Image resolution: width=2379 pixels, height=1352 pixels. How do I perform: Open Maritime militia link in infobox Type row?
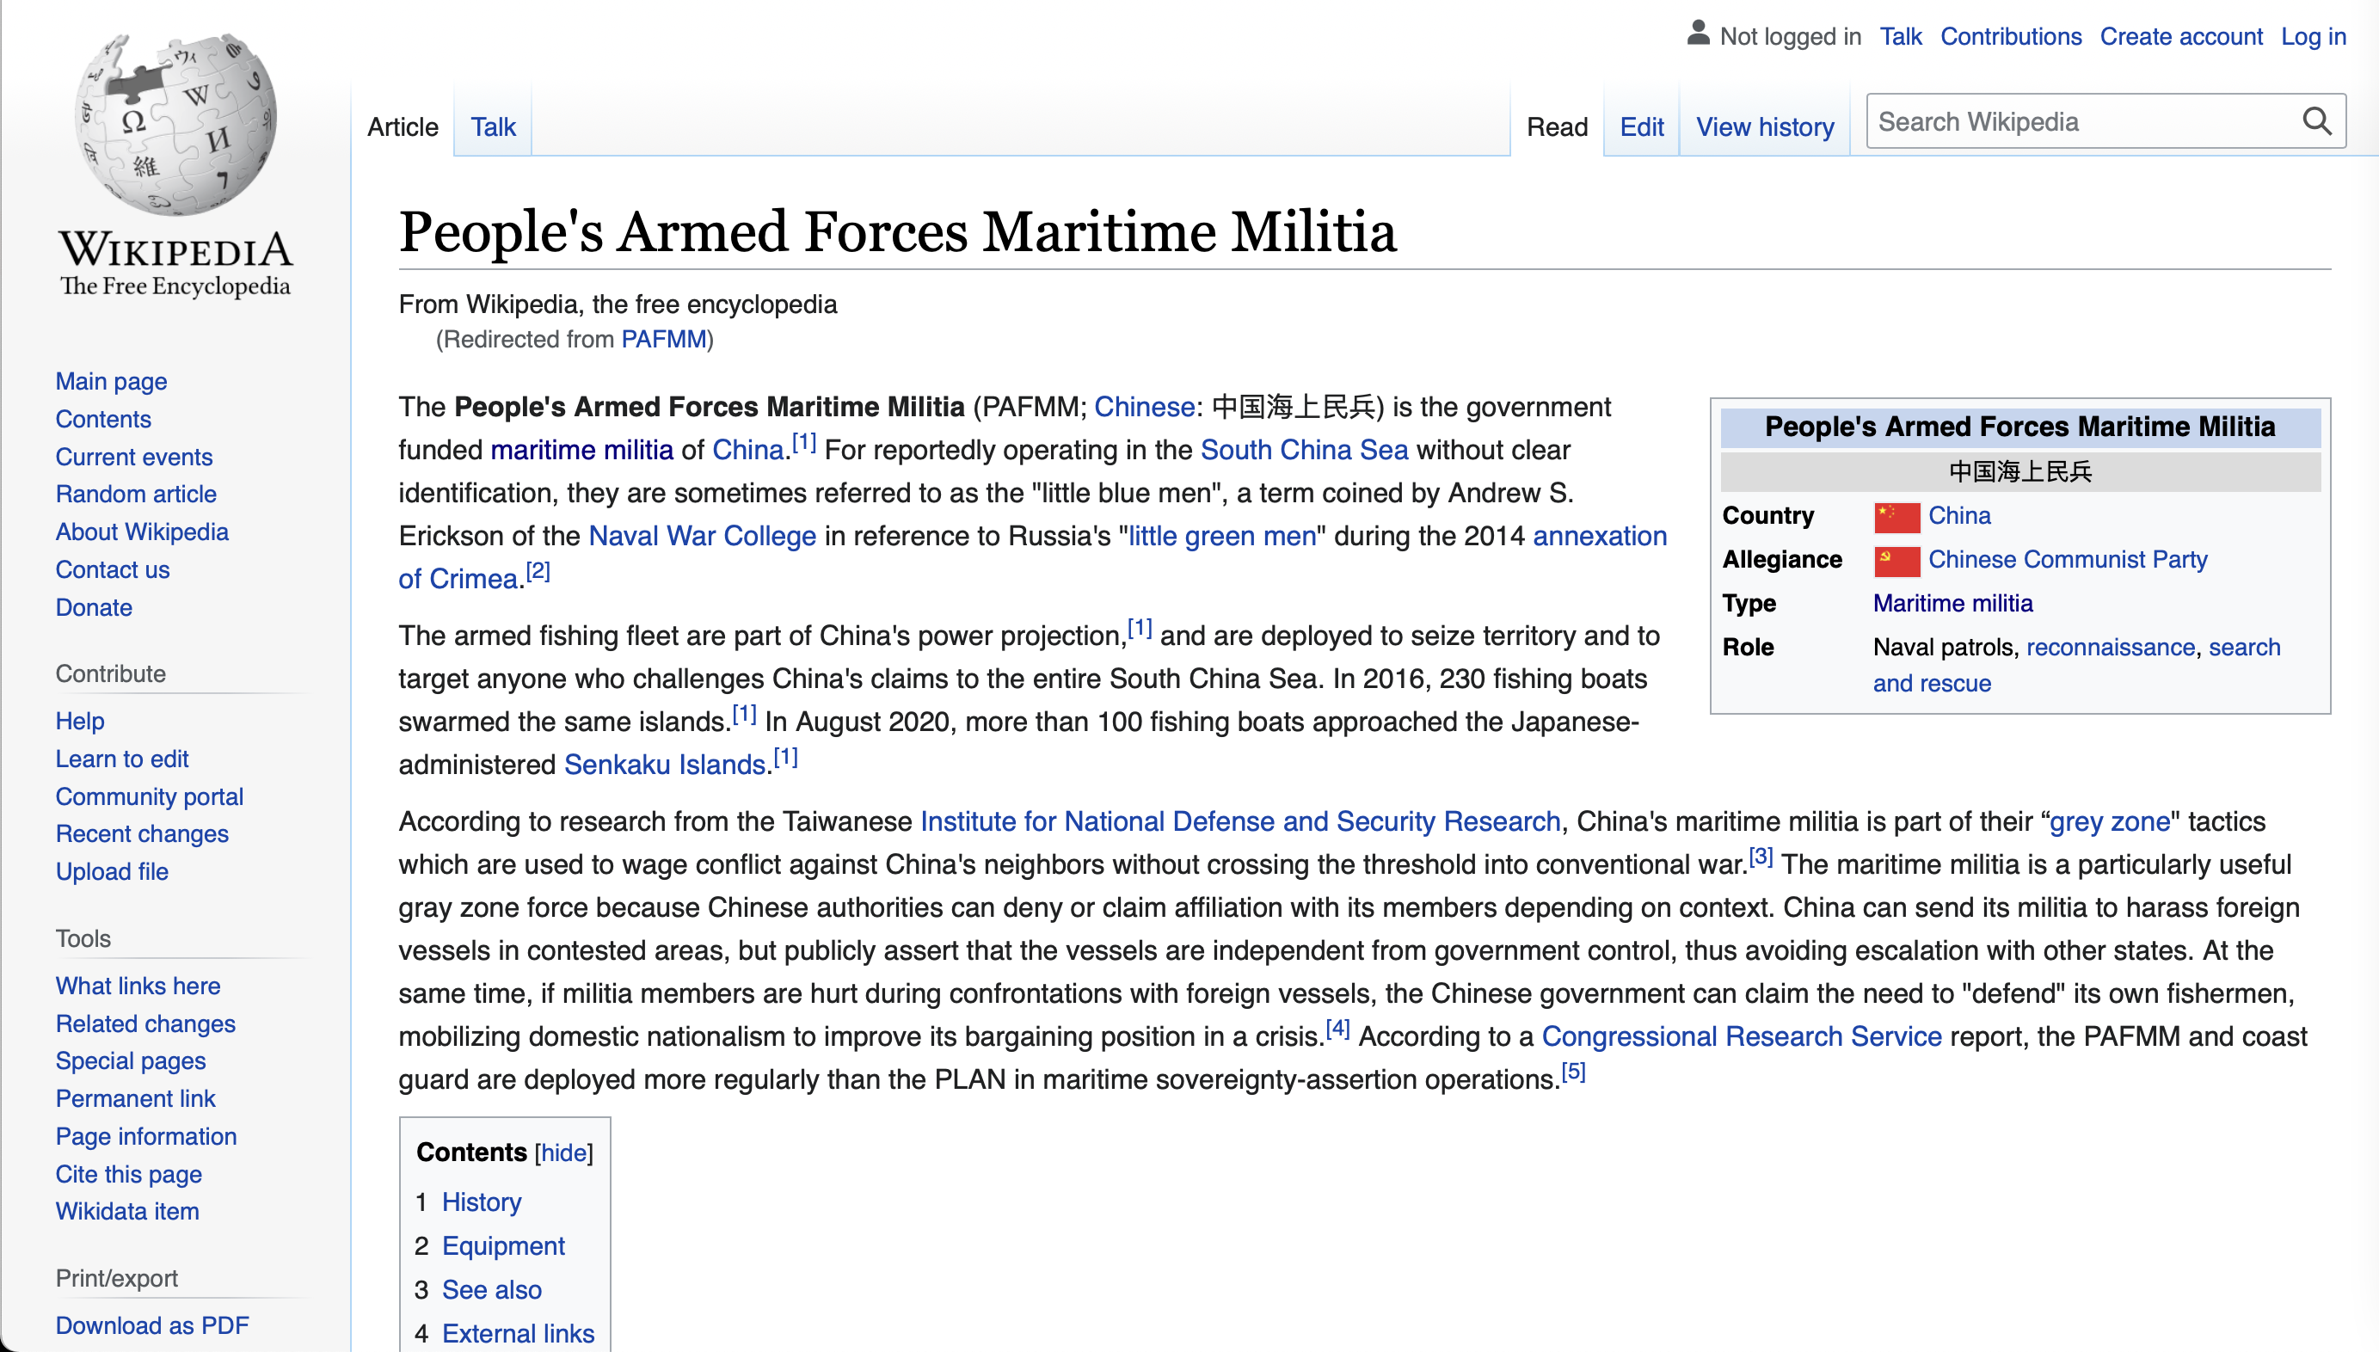1952,604
